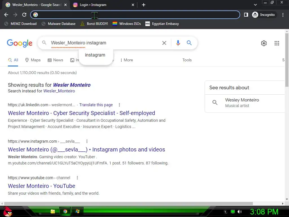Open options menu for the LinkedIn result

pyautogui.click(x=119, y=105)
